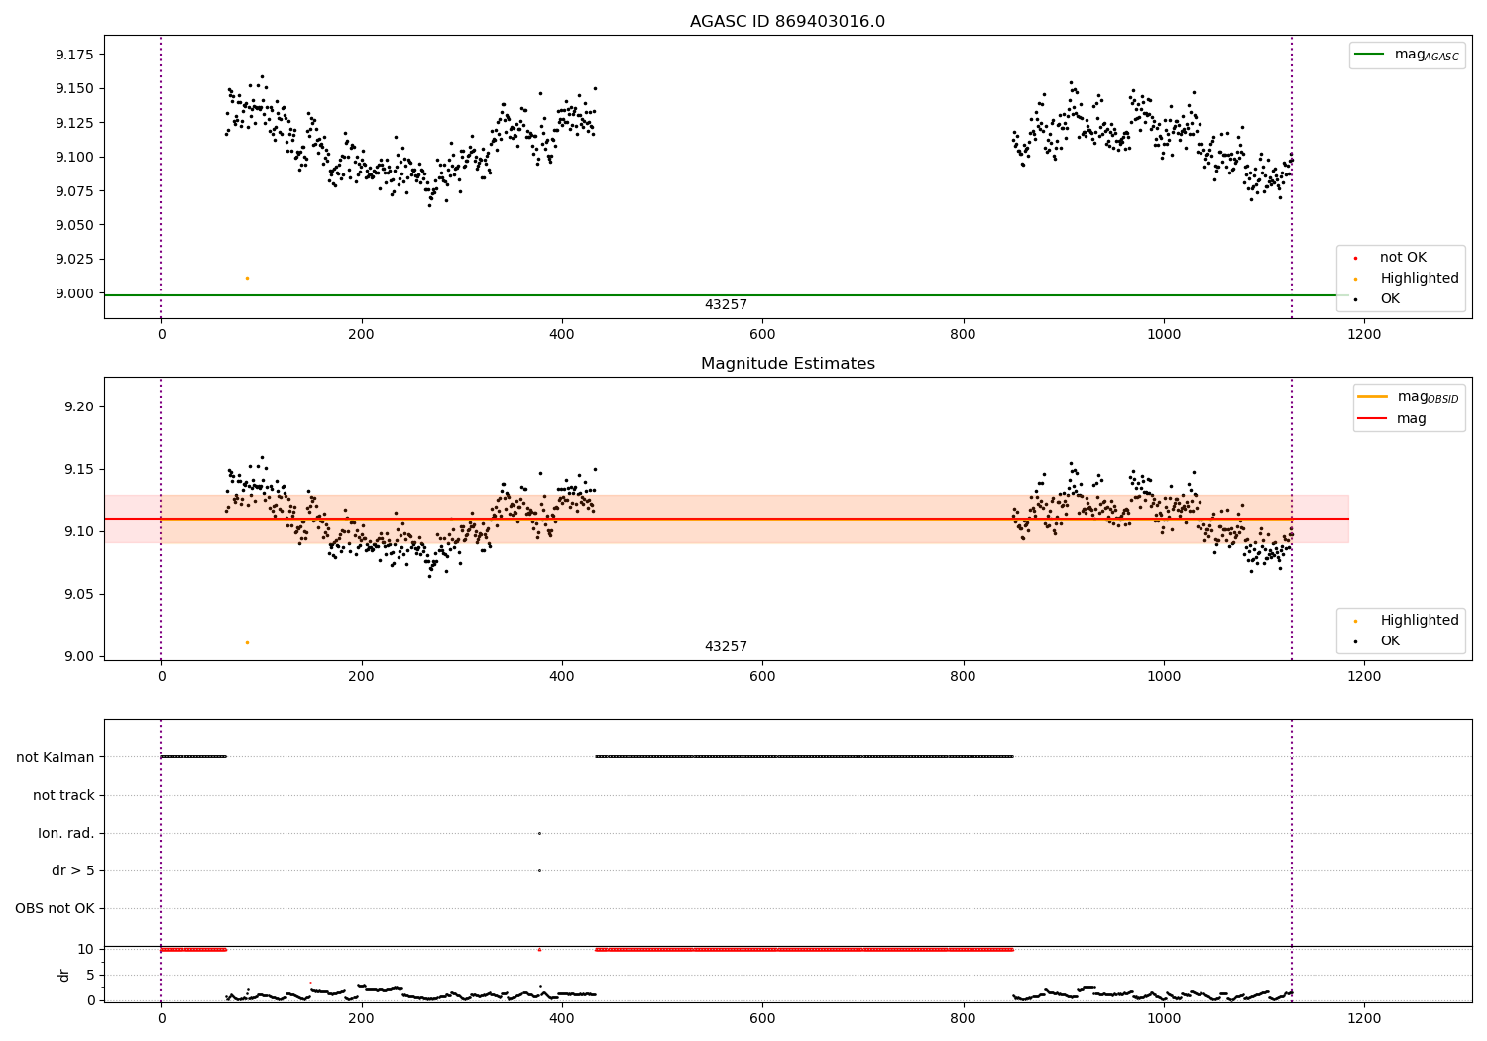Click the dr axis tick label 10
The width and height of the screenshot is (1487, 1041).
pyautogui.click(x=85, y=949)
